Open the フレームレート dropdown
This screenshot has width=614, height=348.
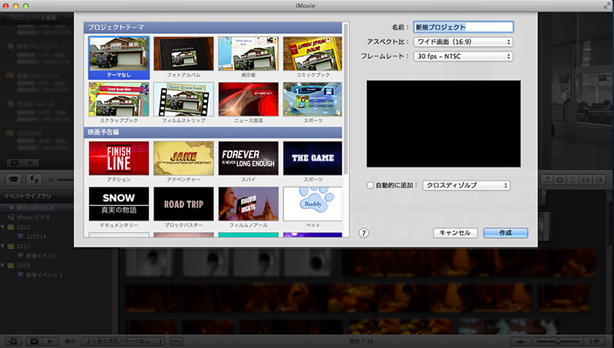pos(464,56)
